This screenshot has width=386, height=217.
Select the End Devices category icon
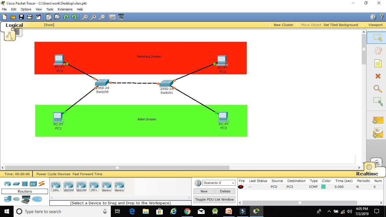click(x=8, y=199)
